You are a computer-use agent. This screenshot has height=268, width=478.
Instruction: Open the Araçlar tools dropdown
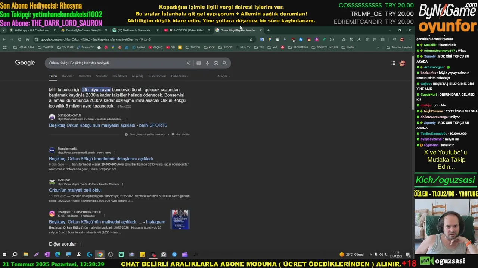[x=224, y=76]
